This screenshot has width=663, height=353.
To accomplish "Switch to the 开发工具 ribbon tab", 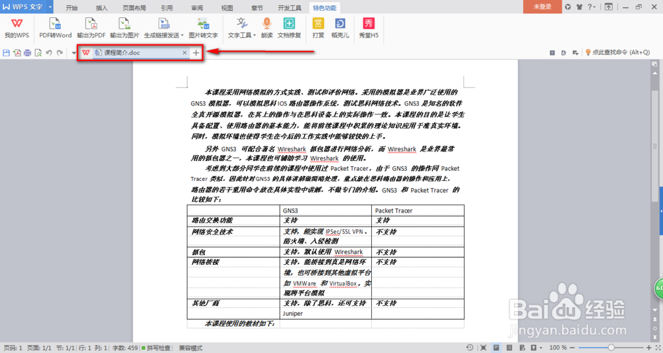I will [290, 7].
